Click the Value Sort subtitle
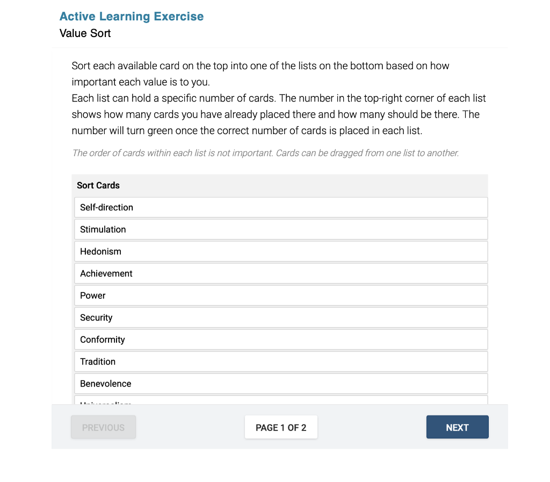This screenshot has width=550, height=482. tap(85, 33)
